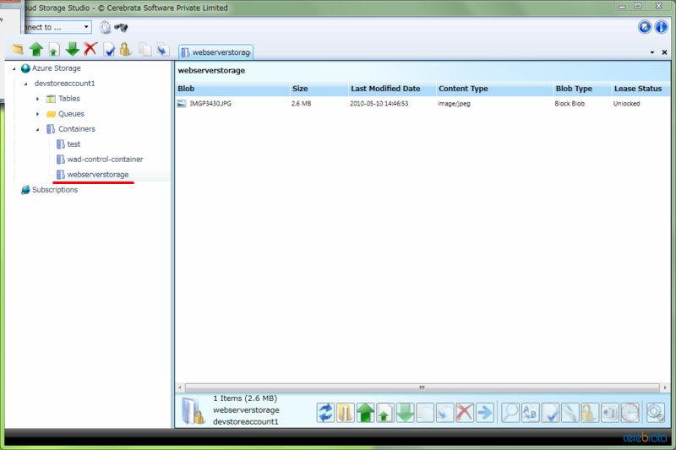Open the settings gear beside Connect to

105,28
